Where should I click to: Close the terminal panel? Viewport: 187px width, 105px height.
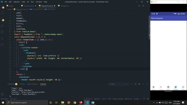pyautogui.click(x=147, y=84)
